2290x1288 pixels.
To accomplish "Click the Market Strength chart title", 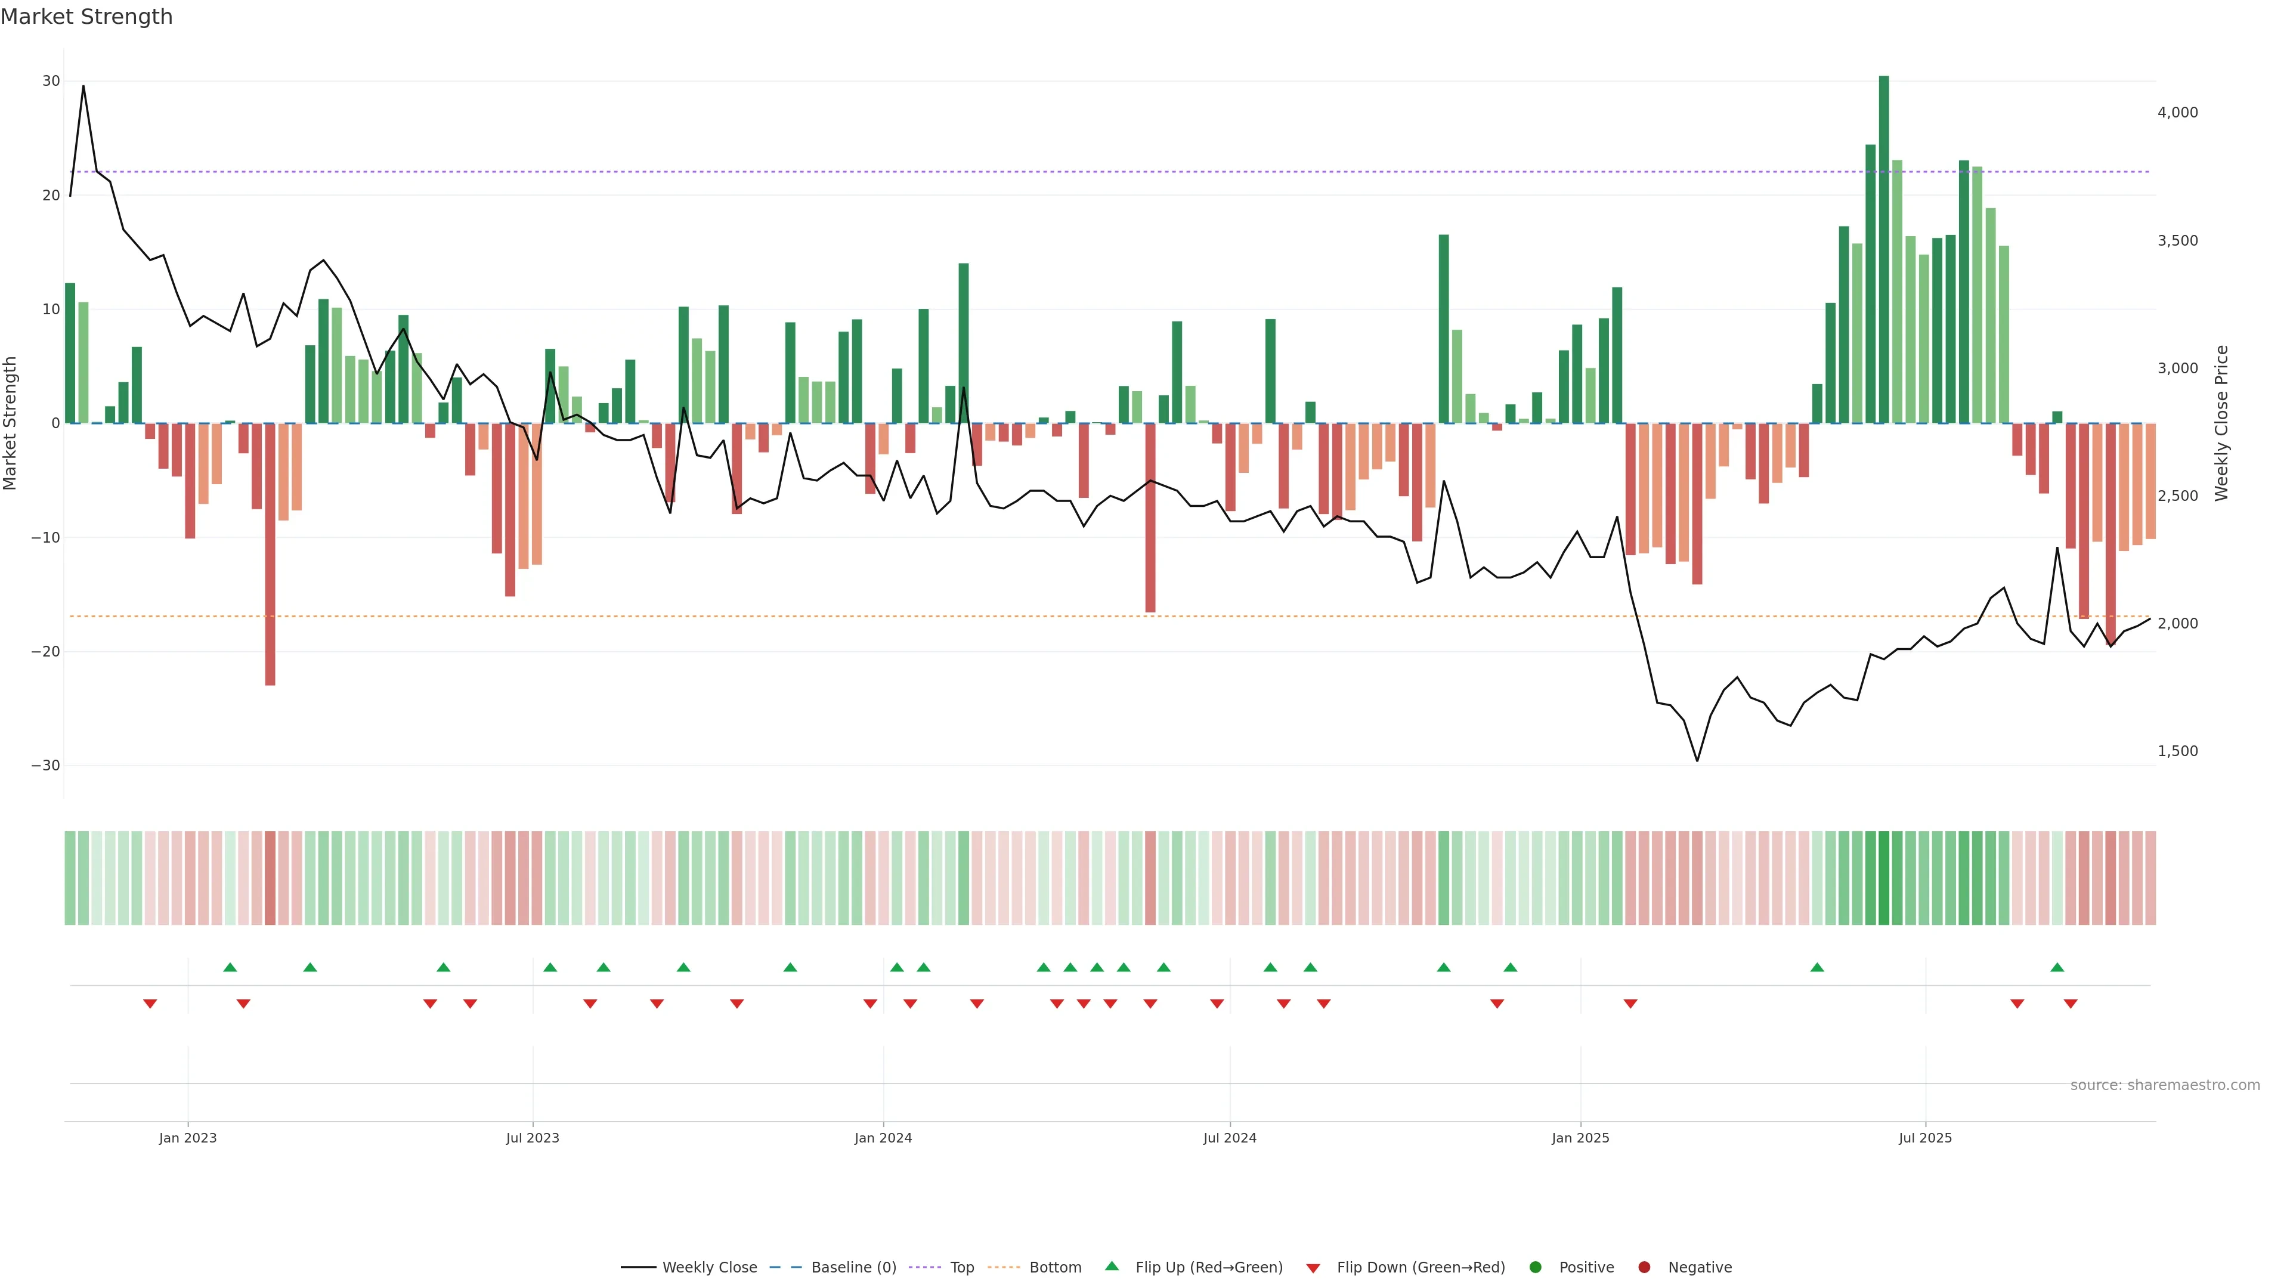I will point(86,17).
